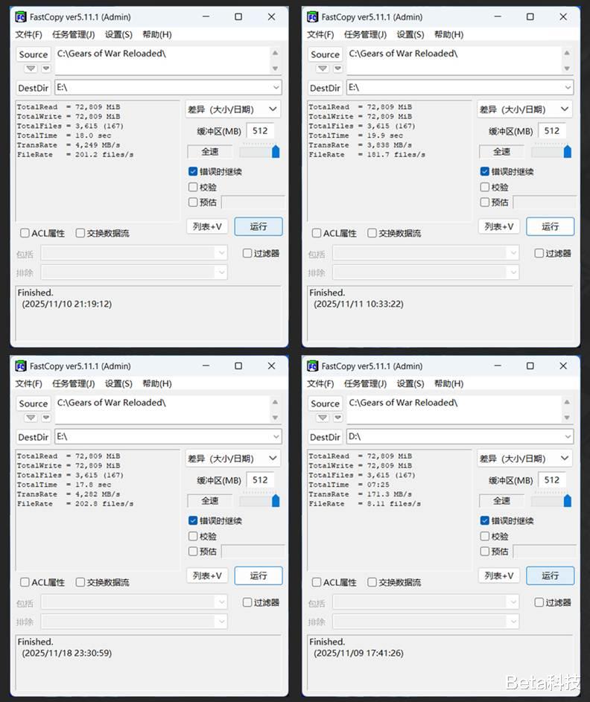Viewport: 590px width, 702px height.
Task: Click 列表+V button in the D:\ destination window
Action: 498,575
